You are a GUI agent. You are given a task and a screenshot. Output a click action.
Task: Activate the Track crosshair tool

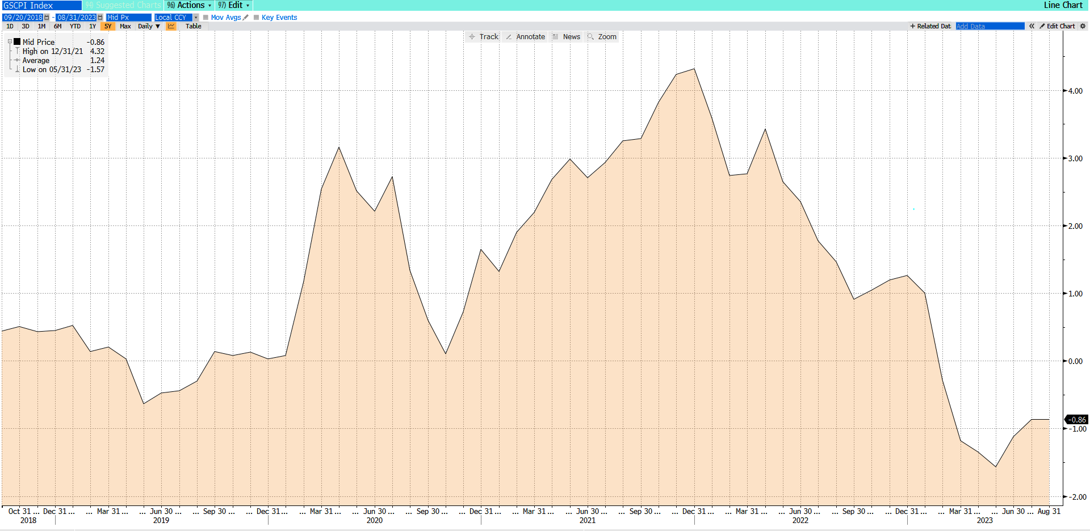(x=483, y=37)
